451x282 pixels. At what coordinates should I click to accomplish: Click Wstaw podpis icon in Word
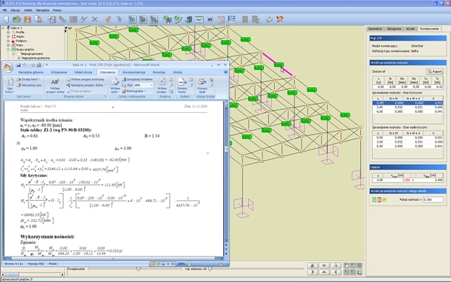162,85
